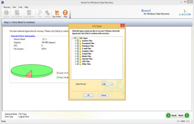Uncheck the E-mail Files checkbox
Viewport: 194px width, 124px height.
78,49
